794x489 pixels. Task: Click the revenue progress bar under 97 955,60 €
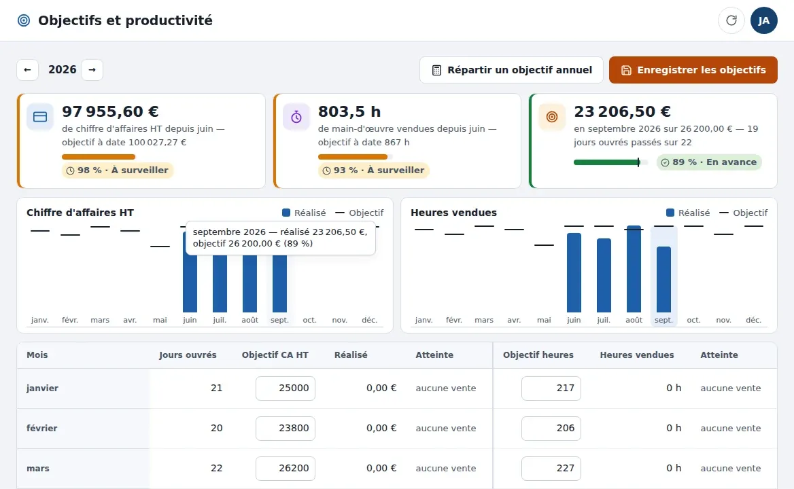point(99,157)
